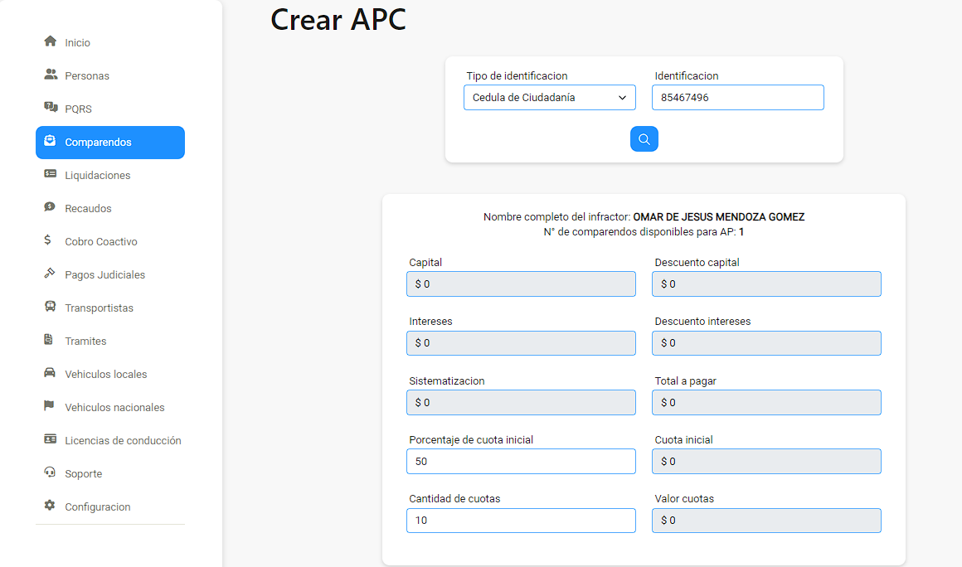Click the envelope icon in Comparendos item
The width and height of the screenshot is (962, 567).
pos(51,141)
